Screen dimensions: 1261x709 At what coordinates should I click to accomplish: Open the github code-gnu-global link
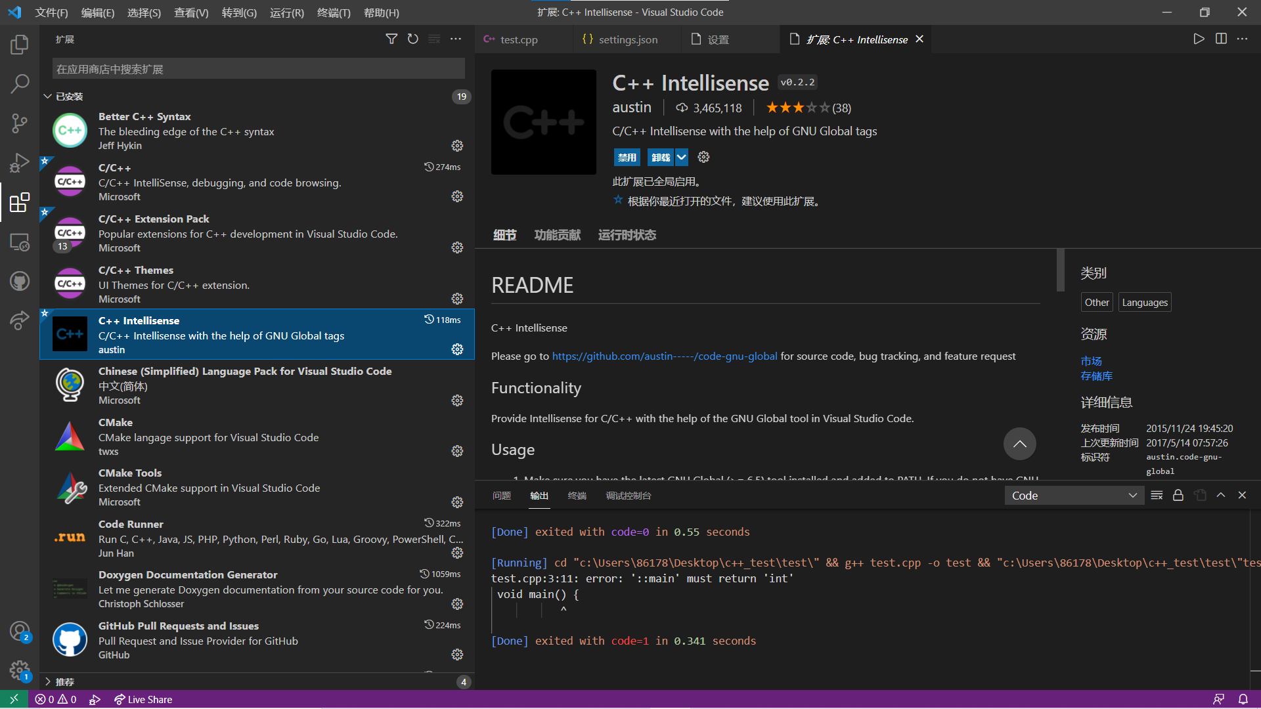tap(664, 356)
